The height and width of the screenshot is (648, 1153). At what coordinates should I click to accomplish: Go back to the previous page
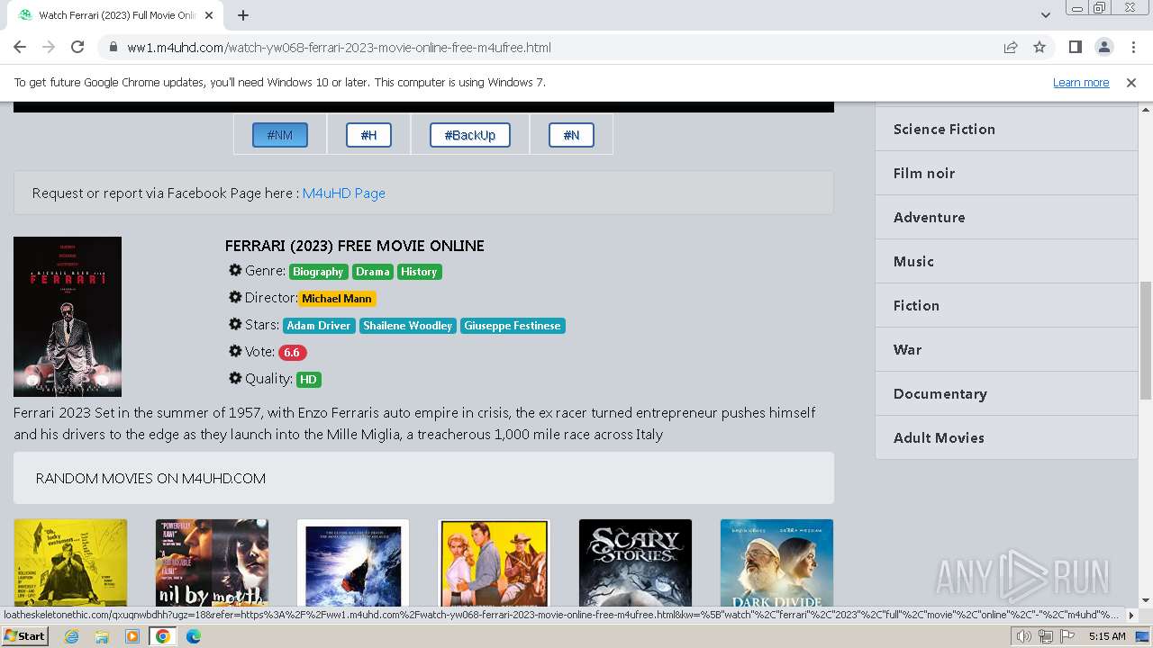click(x=20, y=48)
